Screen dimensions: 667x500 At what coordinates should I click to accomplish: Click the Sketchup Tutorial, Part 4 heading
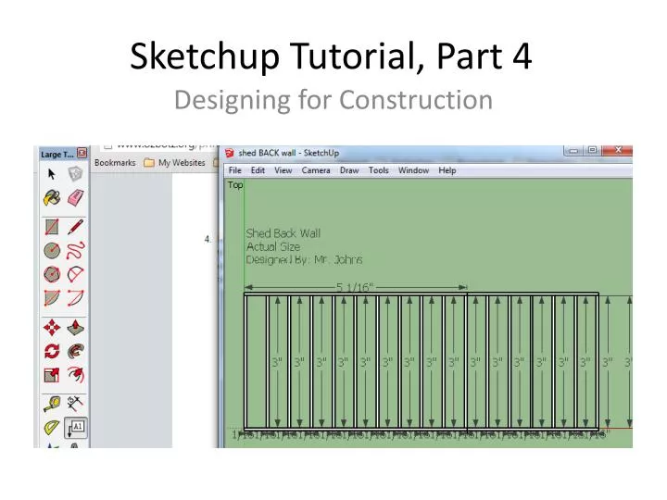point(331,56)
